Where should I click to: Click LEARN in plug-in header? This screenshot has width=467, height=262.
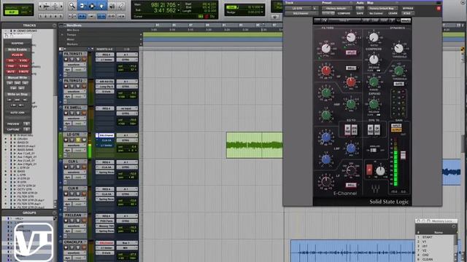[393, 13]
